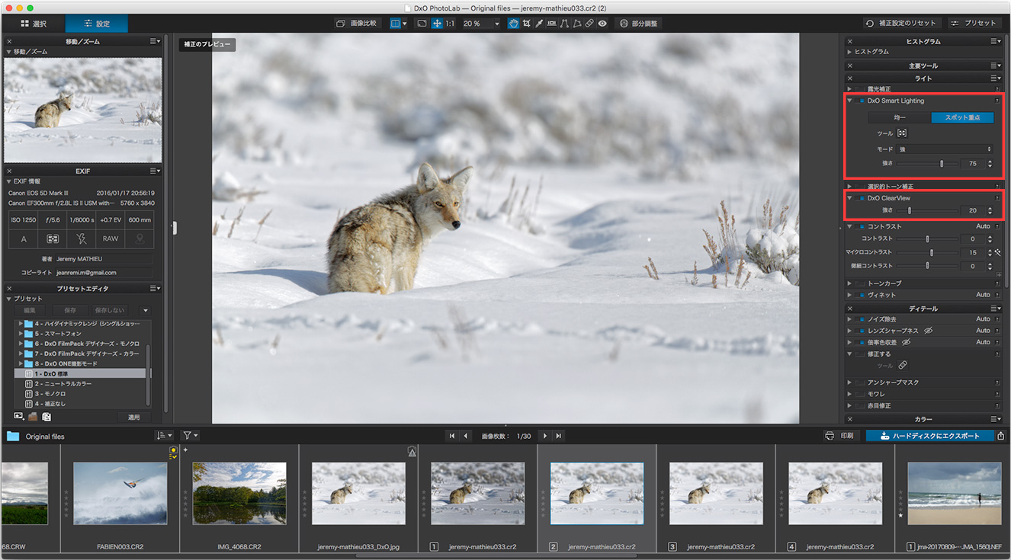Activate the horizon straighten tool
This screenshot has width=1011, height=560.
pos(551,24)
